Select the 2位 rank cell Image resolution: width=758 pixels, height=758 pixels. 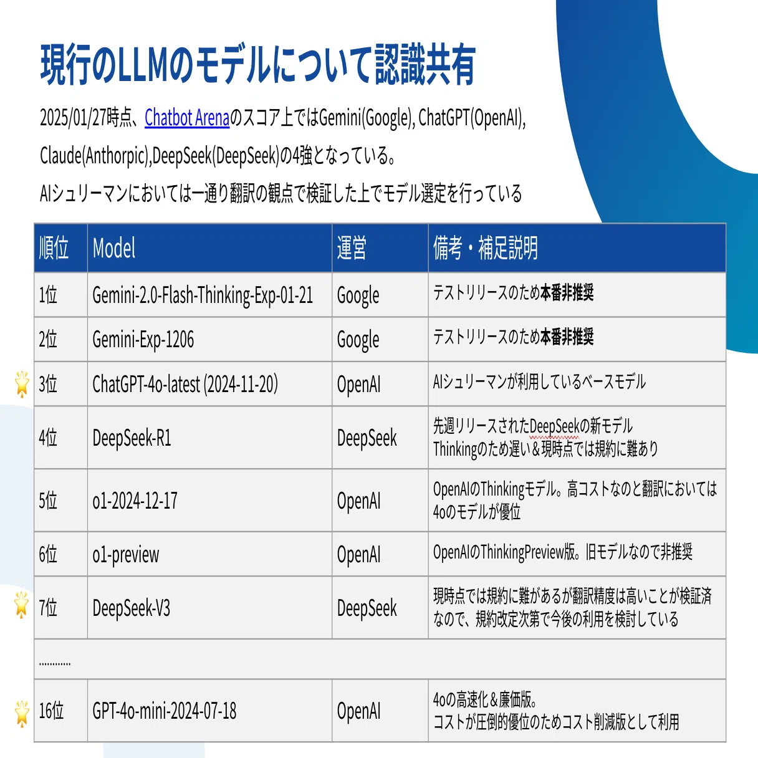pyautogui.click(x=61, y=339)
